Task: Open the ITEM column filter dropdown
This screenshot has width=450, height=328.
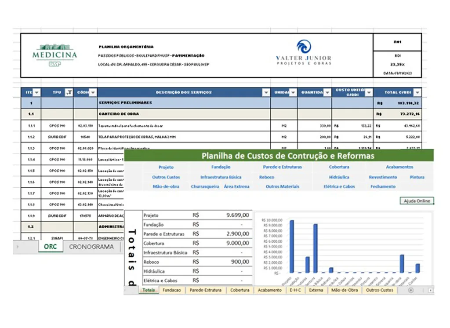Action: (x=36, y=92)
